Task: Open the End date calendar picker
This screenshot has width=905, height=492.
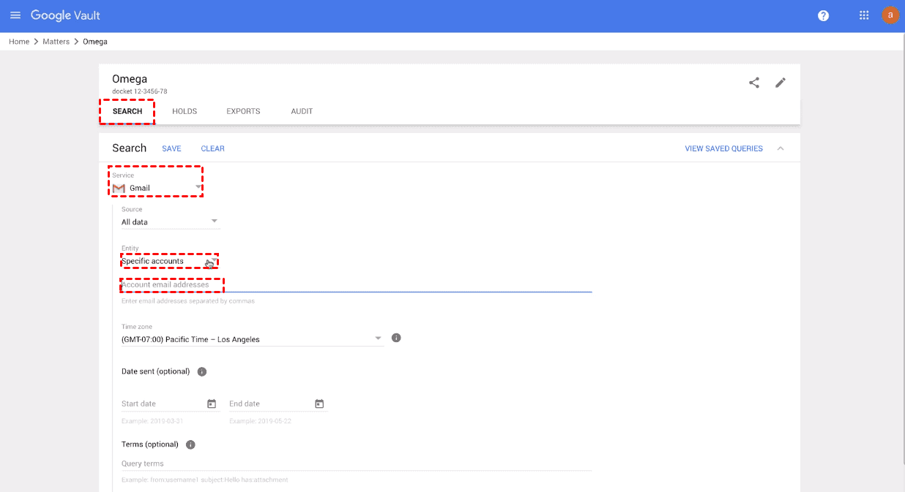Action: click(x=319, y=404)
